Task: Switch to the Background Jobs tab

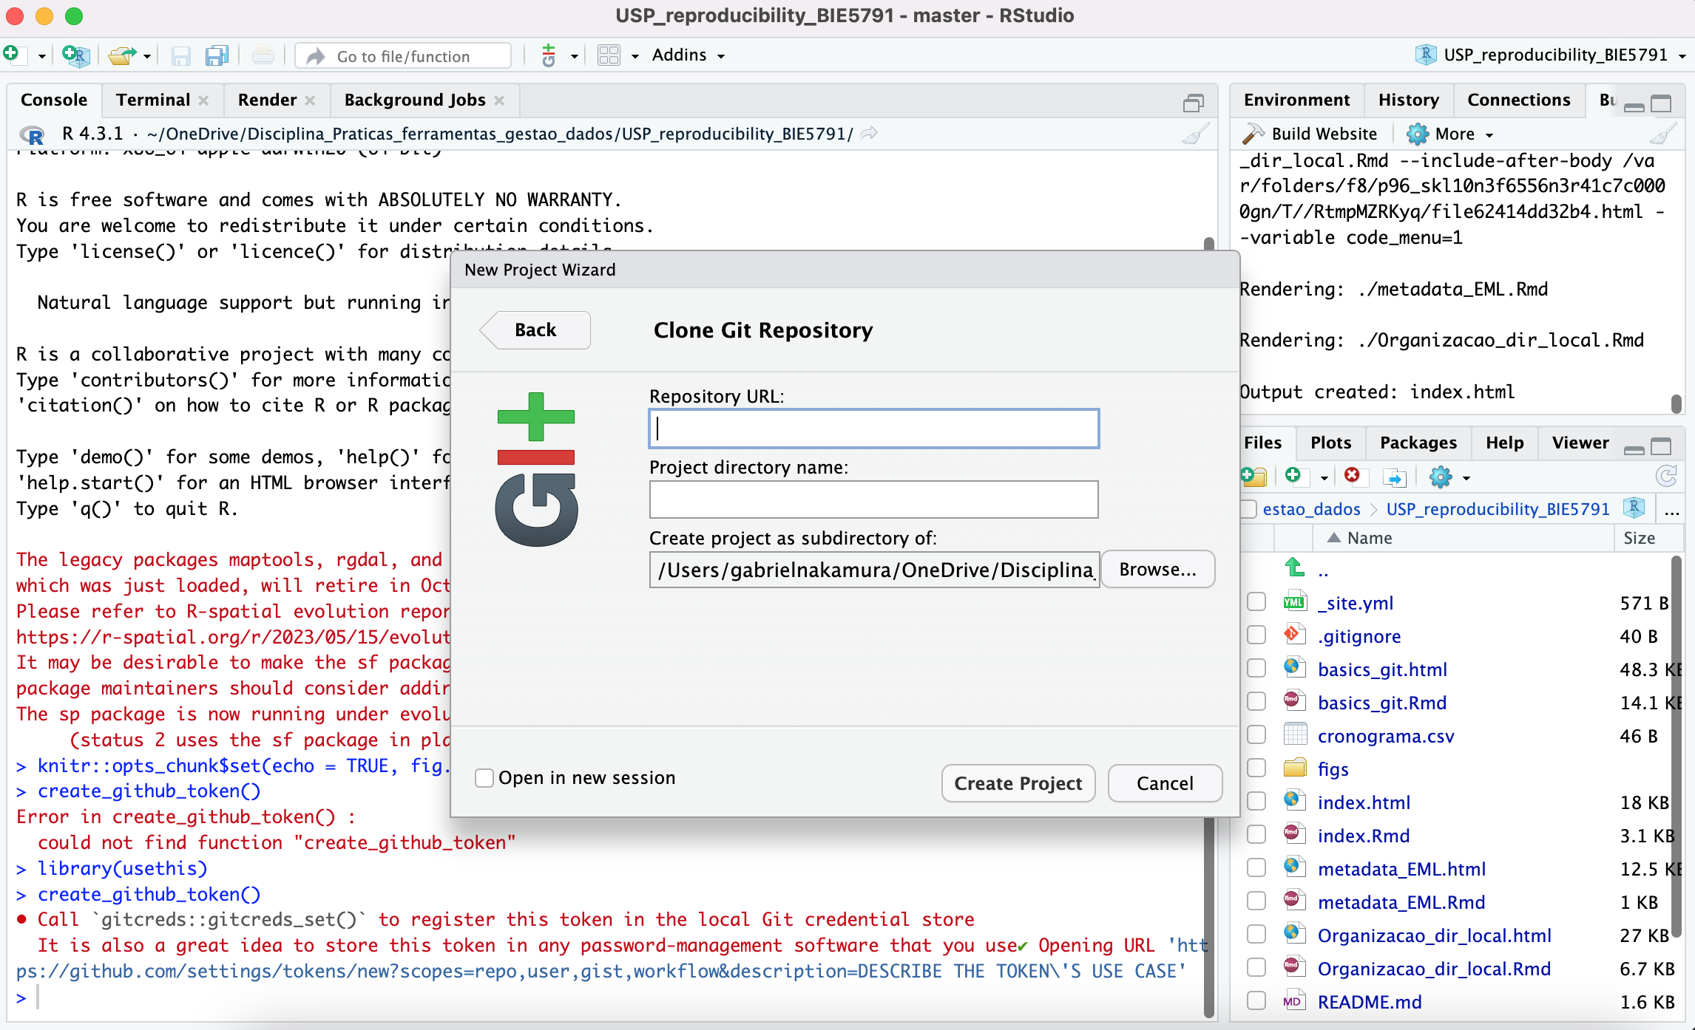Action: click(x=415, y=100)
